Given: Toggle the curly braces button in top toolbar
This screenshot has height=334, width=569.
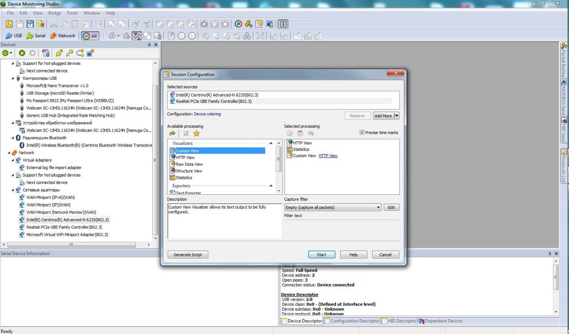Looking at the screenshot, I should click(283, 24).
